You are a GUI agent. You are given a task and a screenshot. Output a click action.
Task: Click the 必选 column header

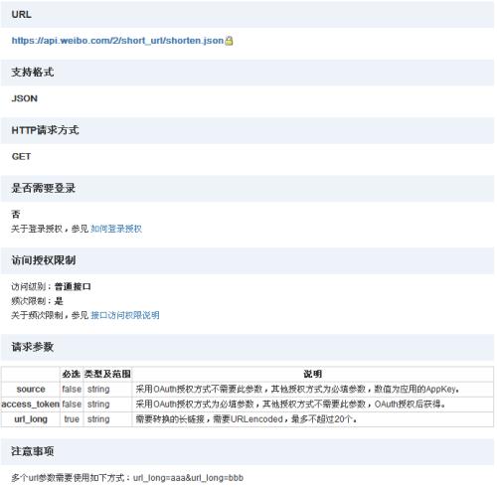click(x=72, y=374)
